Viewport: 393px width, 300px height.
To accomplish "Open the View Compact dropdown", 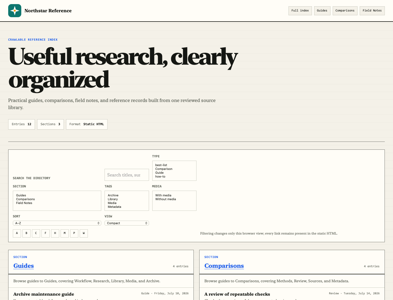I will 127,223.
